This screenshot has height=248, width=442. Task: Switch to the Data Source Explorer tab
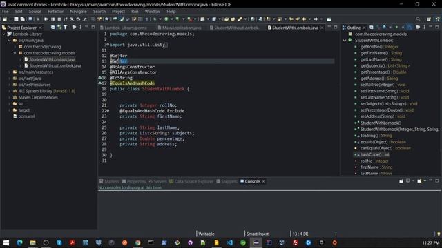click(x=191, y=182)
